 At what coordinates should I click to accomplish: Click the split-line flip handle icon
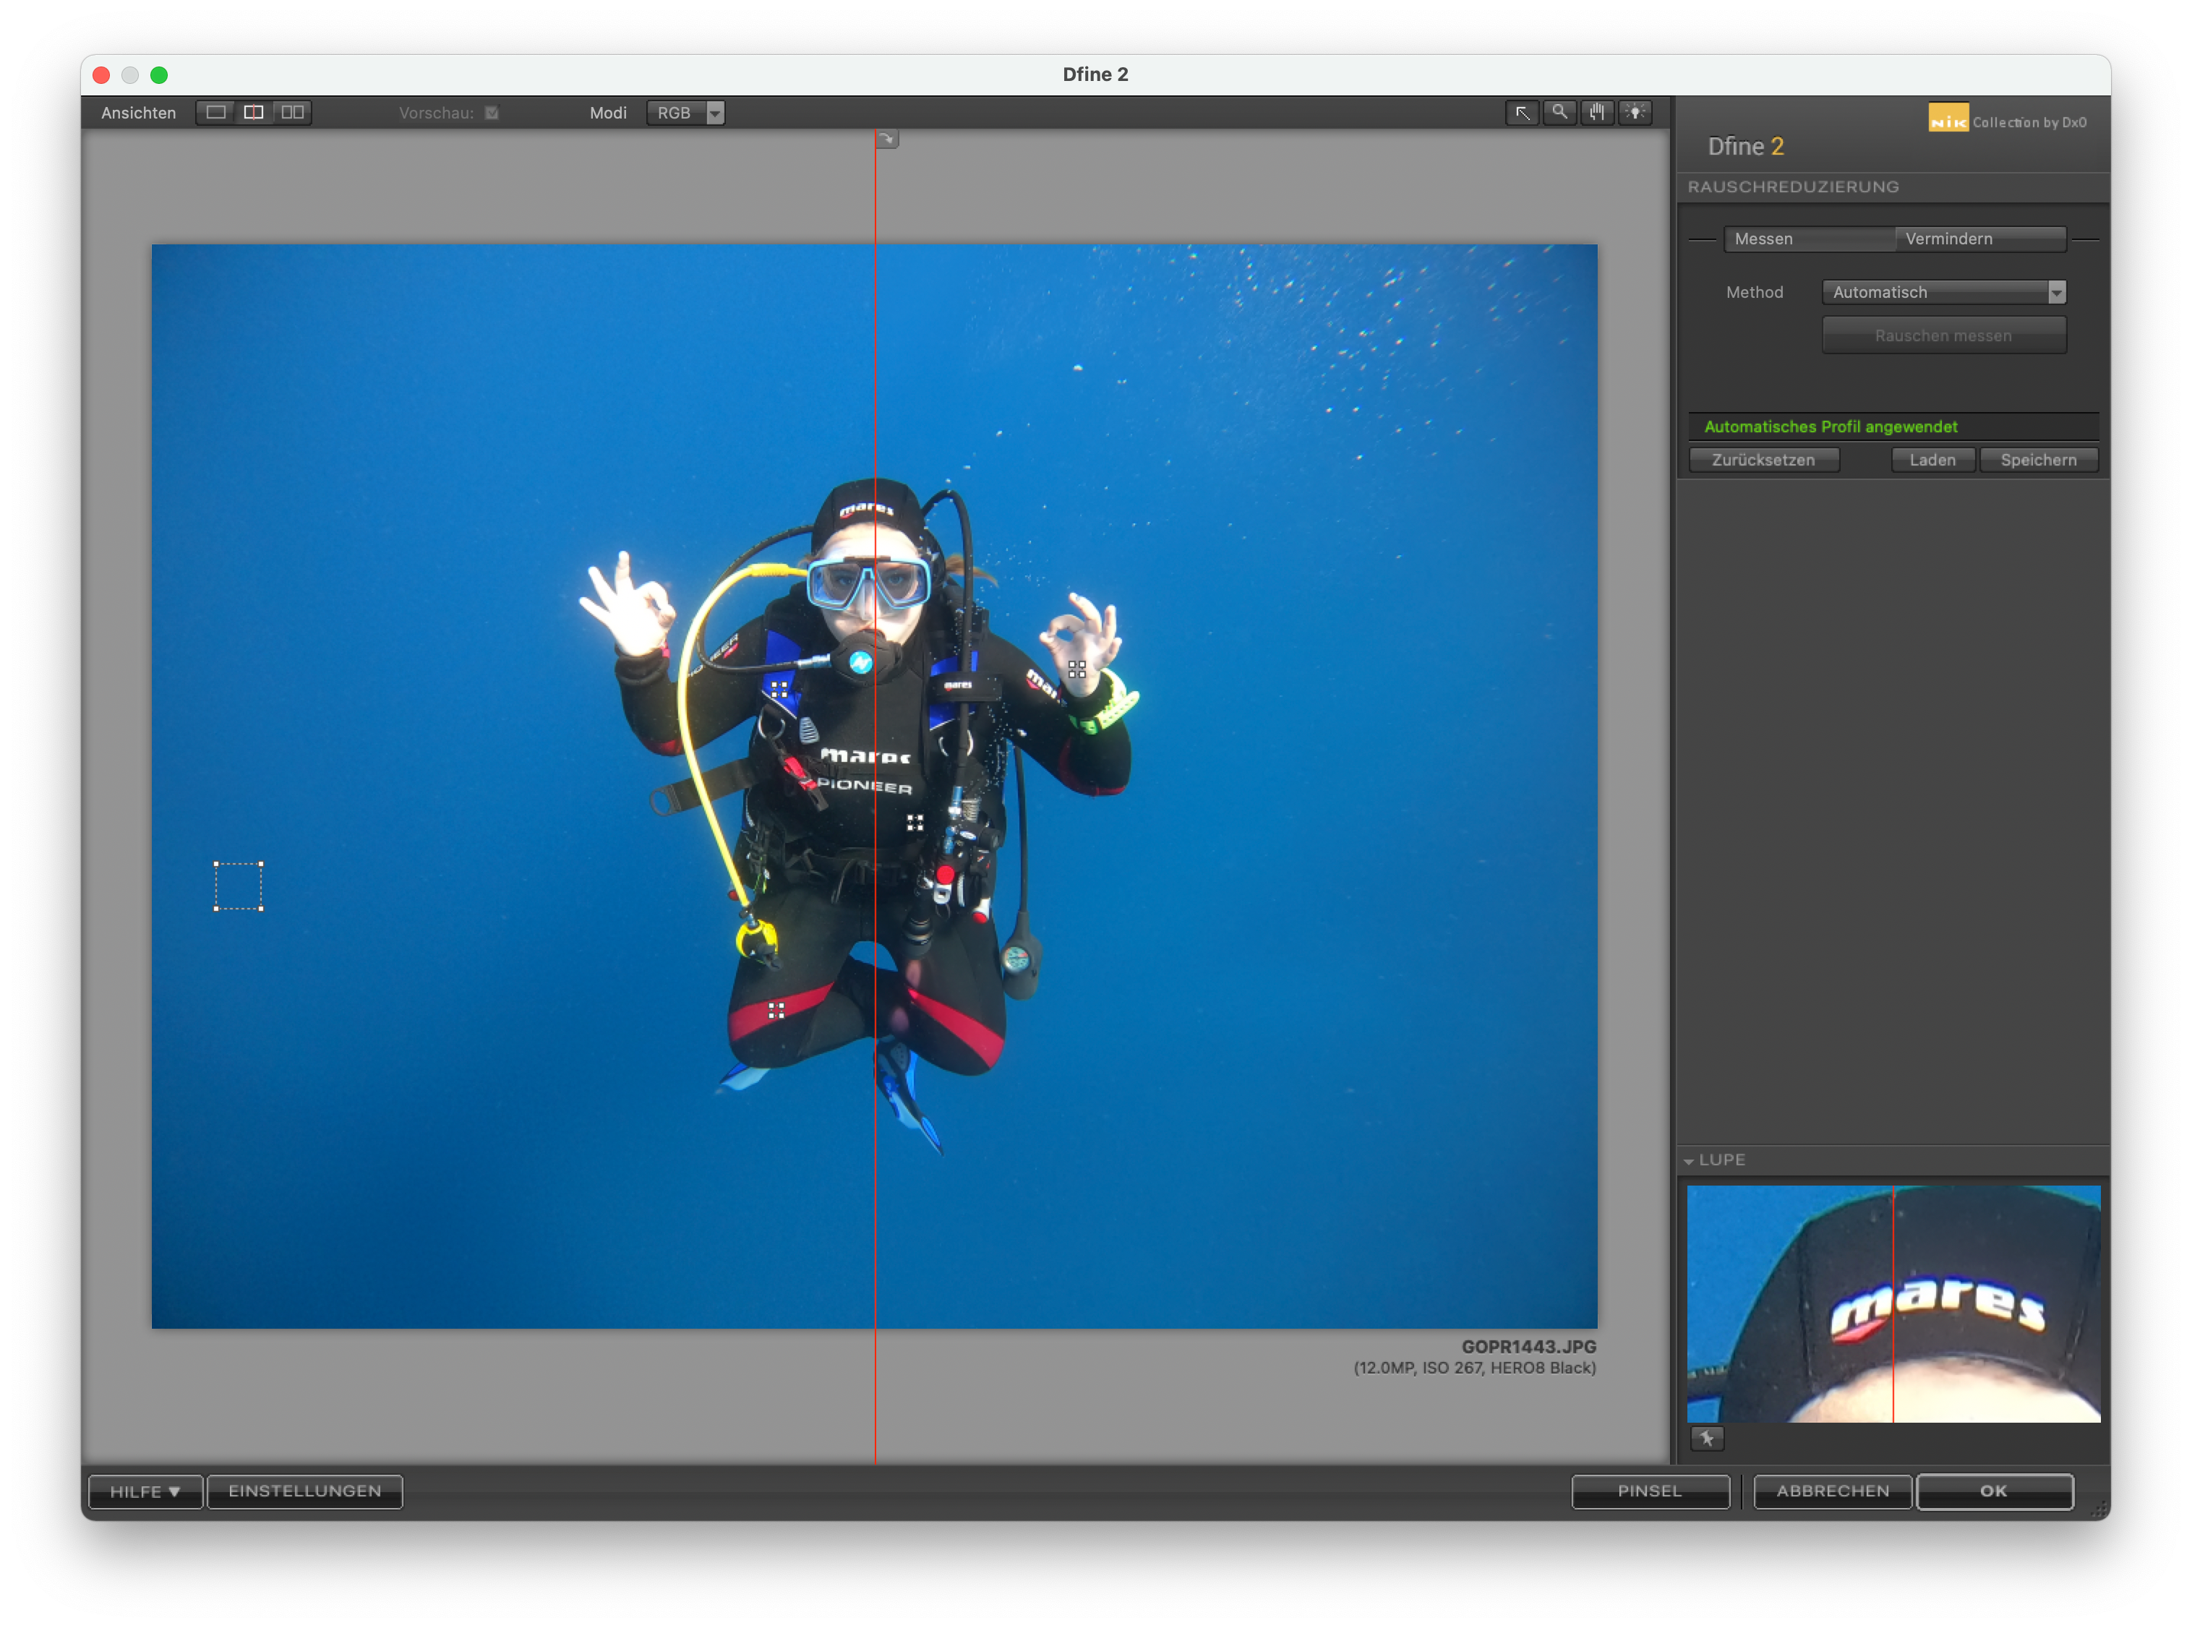coord(887,139)
